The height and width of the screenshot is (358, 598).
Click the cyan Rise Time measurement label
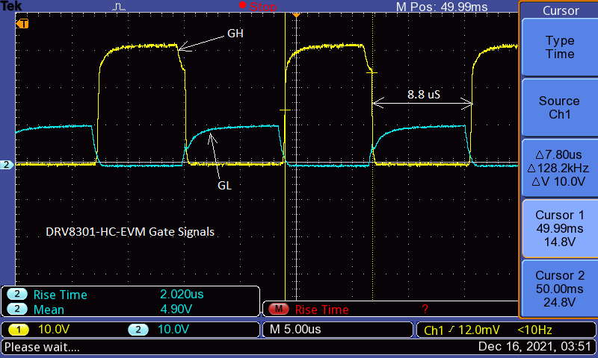[x=61, y=295]
